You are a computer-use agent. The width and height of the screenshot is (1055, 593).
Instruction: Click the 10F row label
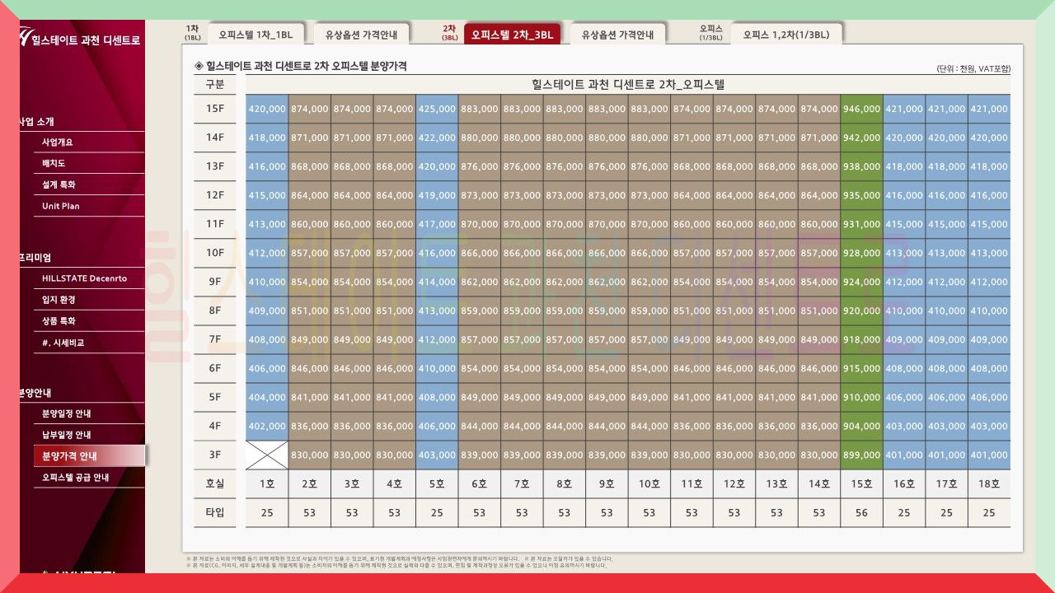pos(215,253)
